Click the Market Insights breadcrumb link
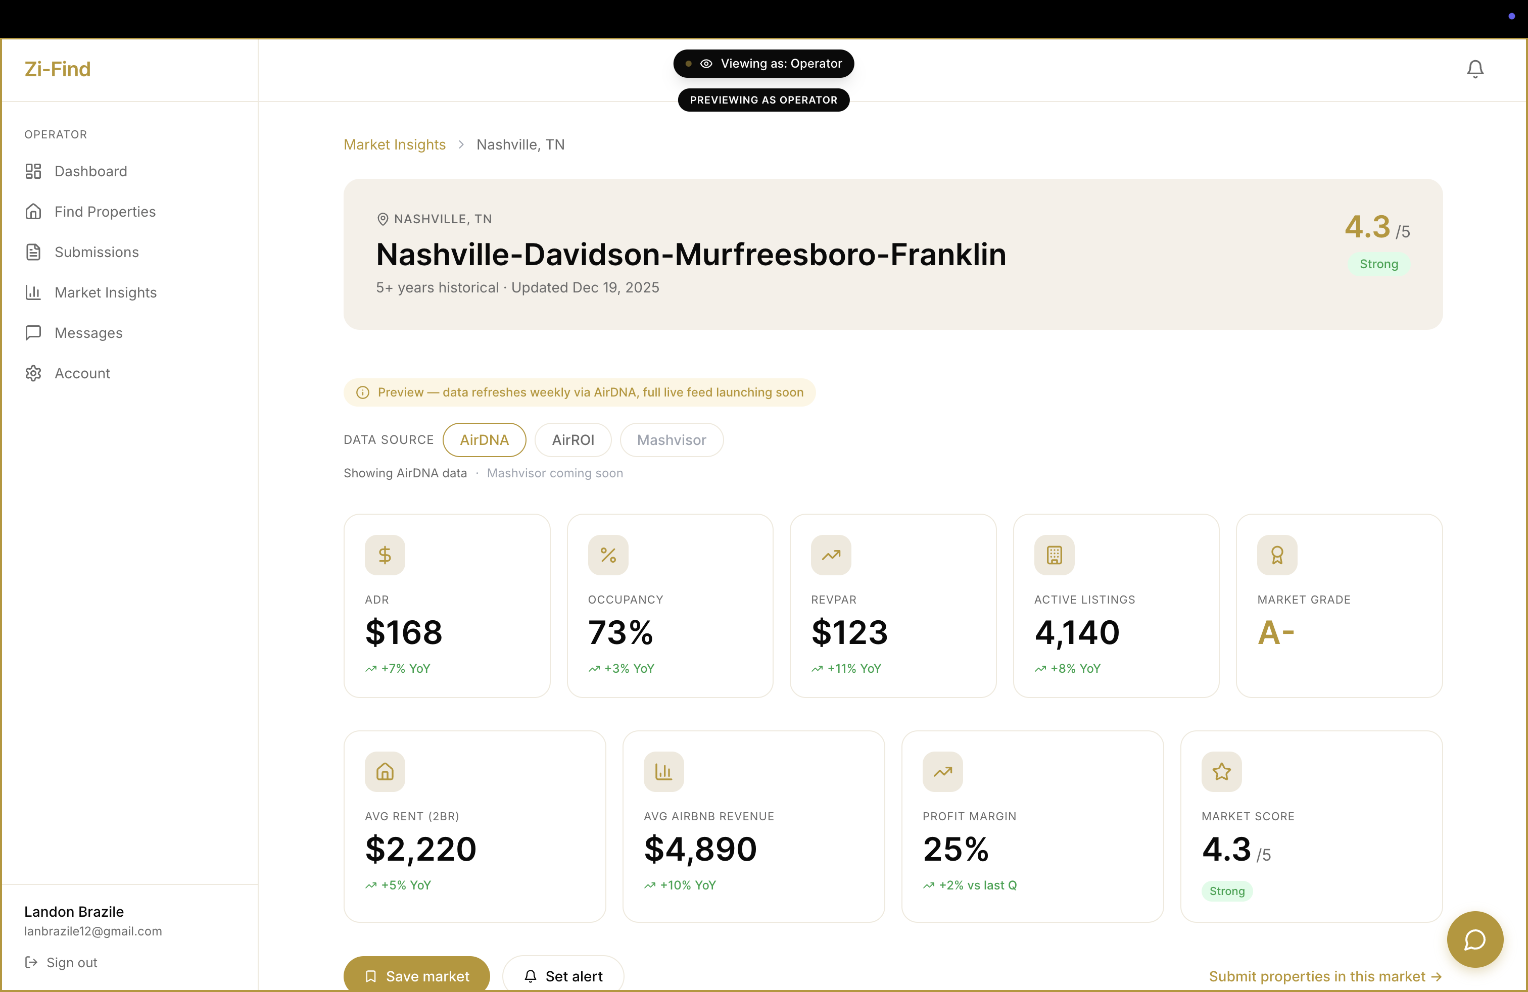This screenshot has width=1528, height=992. pyautogui.click(x=394, y=144)
